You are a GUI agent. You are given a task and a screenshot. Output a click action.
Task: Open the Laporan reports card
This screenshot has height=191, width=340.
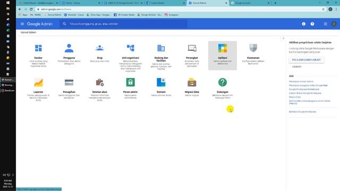tap(38, 89)
